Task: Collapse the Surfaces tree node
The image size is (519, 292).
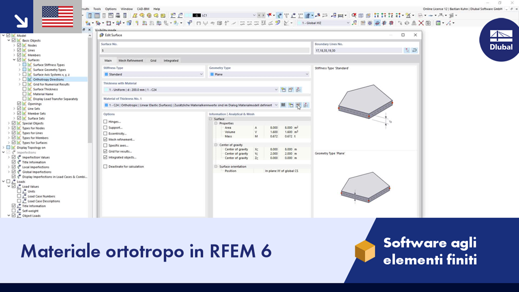Action: point(14,60)
